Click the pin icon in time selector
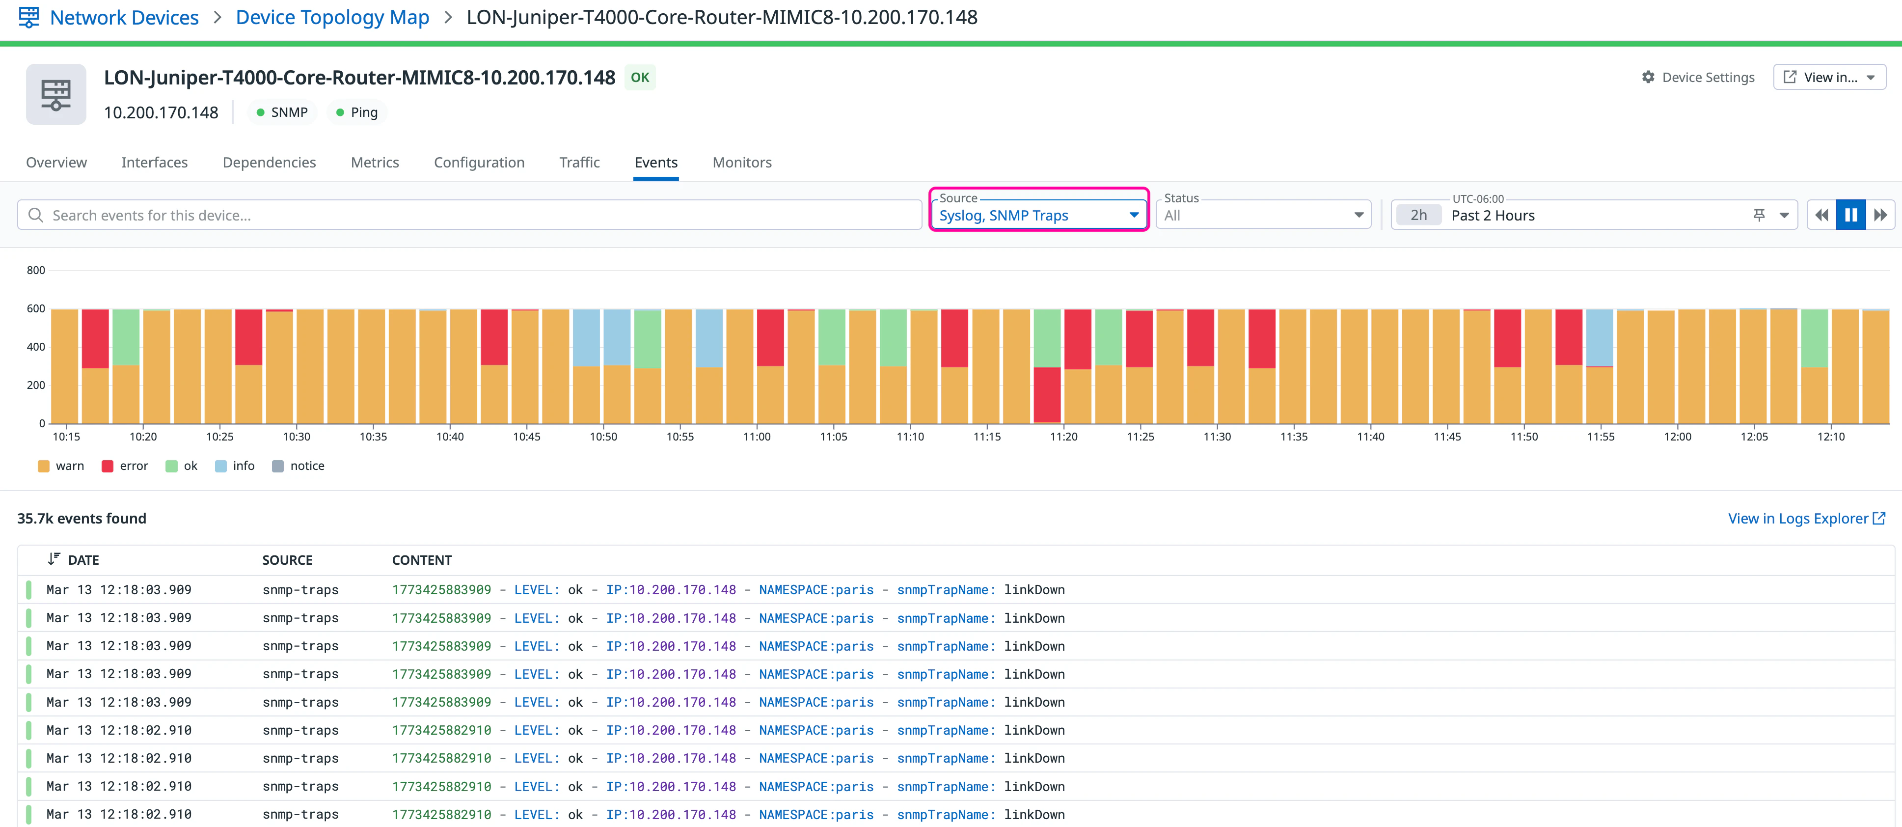 pyautogui.click(x=1759, y=215)
